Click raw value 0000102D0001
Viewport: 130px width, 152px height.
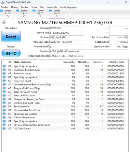(x=115, y=95)
